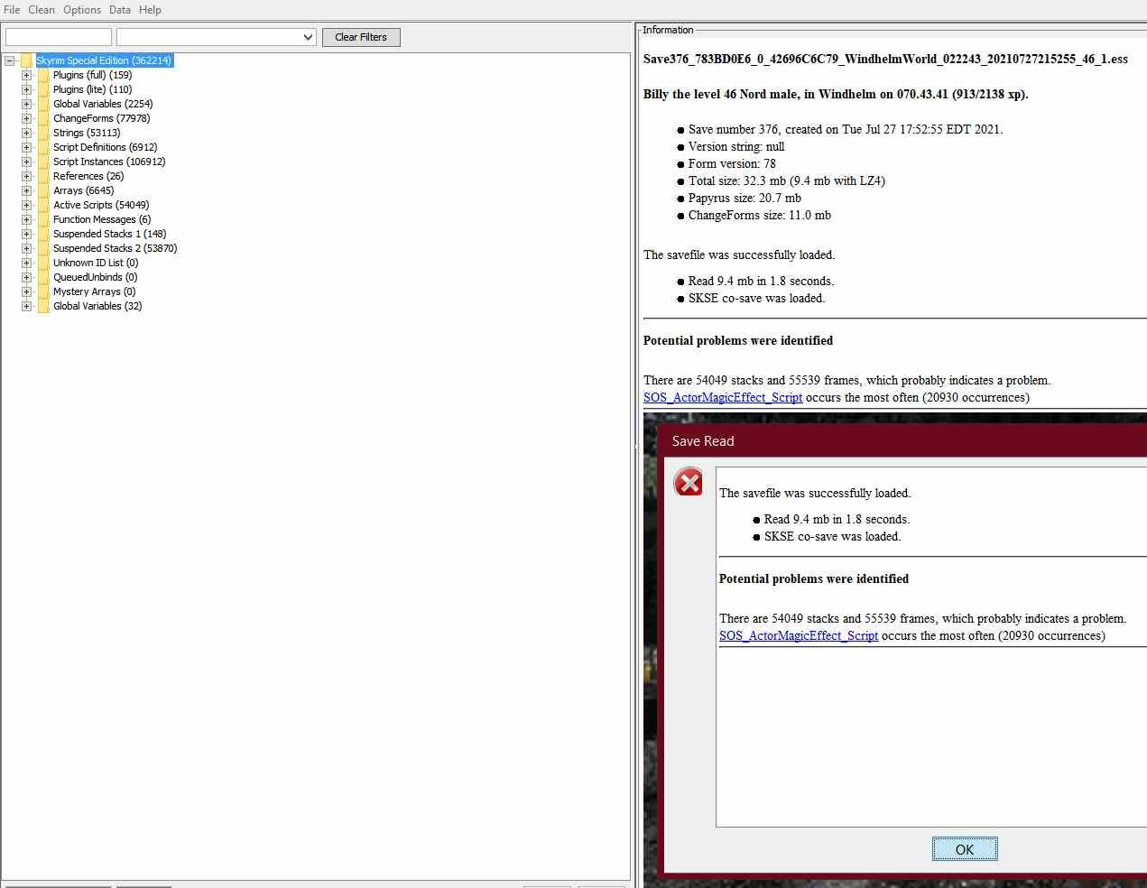Click the Script Definitions folder icon
The height and width of the screenshot is (888, 1147).
point(43,147)
